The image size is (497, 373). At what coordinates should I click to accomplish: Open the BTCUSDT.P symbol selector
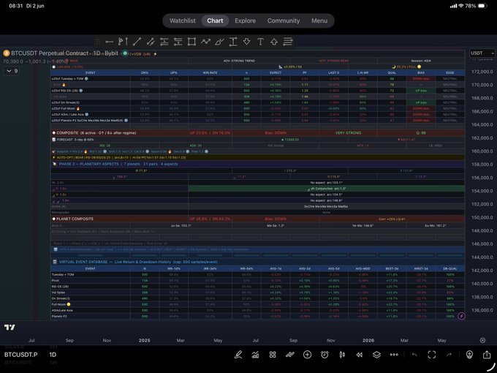click(x=21, y=355)
